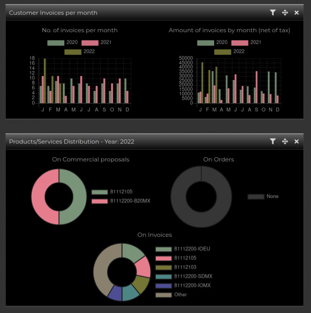Screen dimensions: 311x313
Task: Close the Products/Services Distribution box
Action: pyautogui.click(x=296, y=141)
